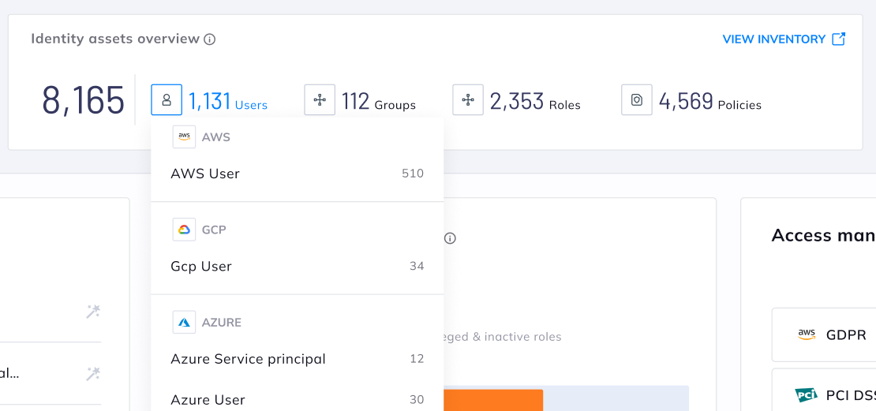This screenshot has width=876, height=411.
Task: Click the orange progress bar segment
Action: 493,399
